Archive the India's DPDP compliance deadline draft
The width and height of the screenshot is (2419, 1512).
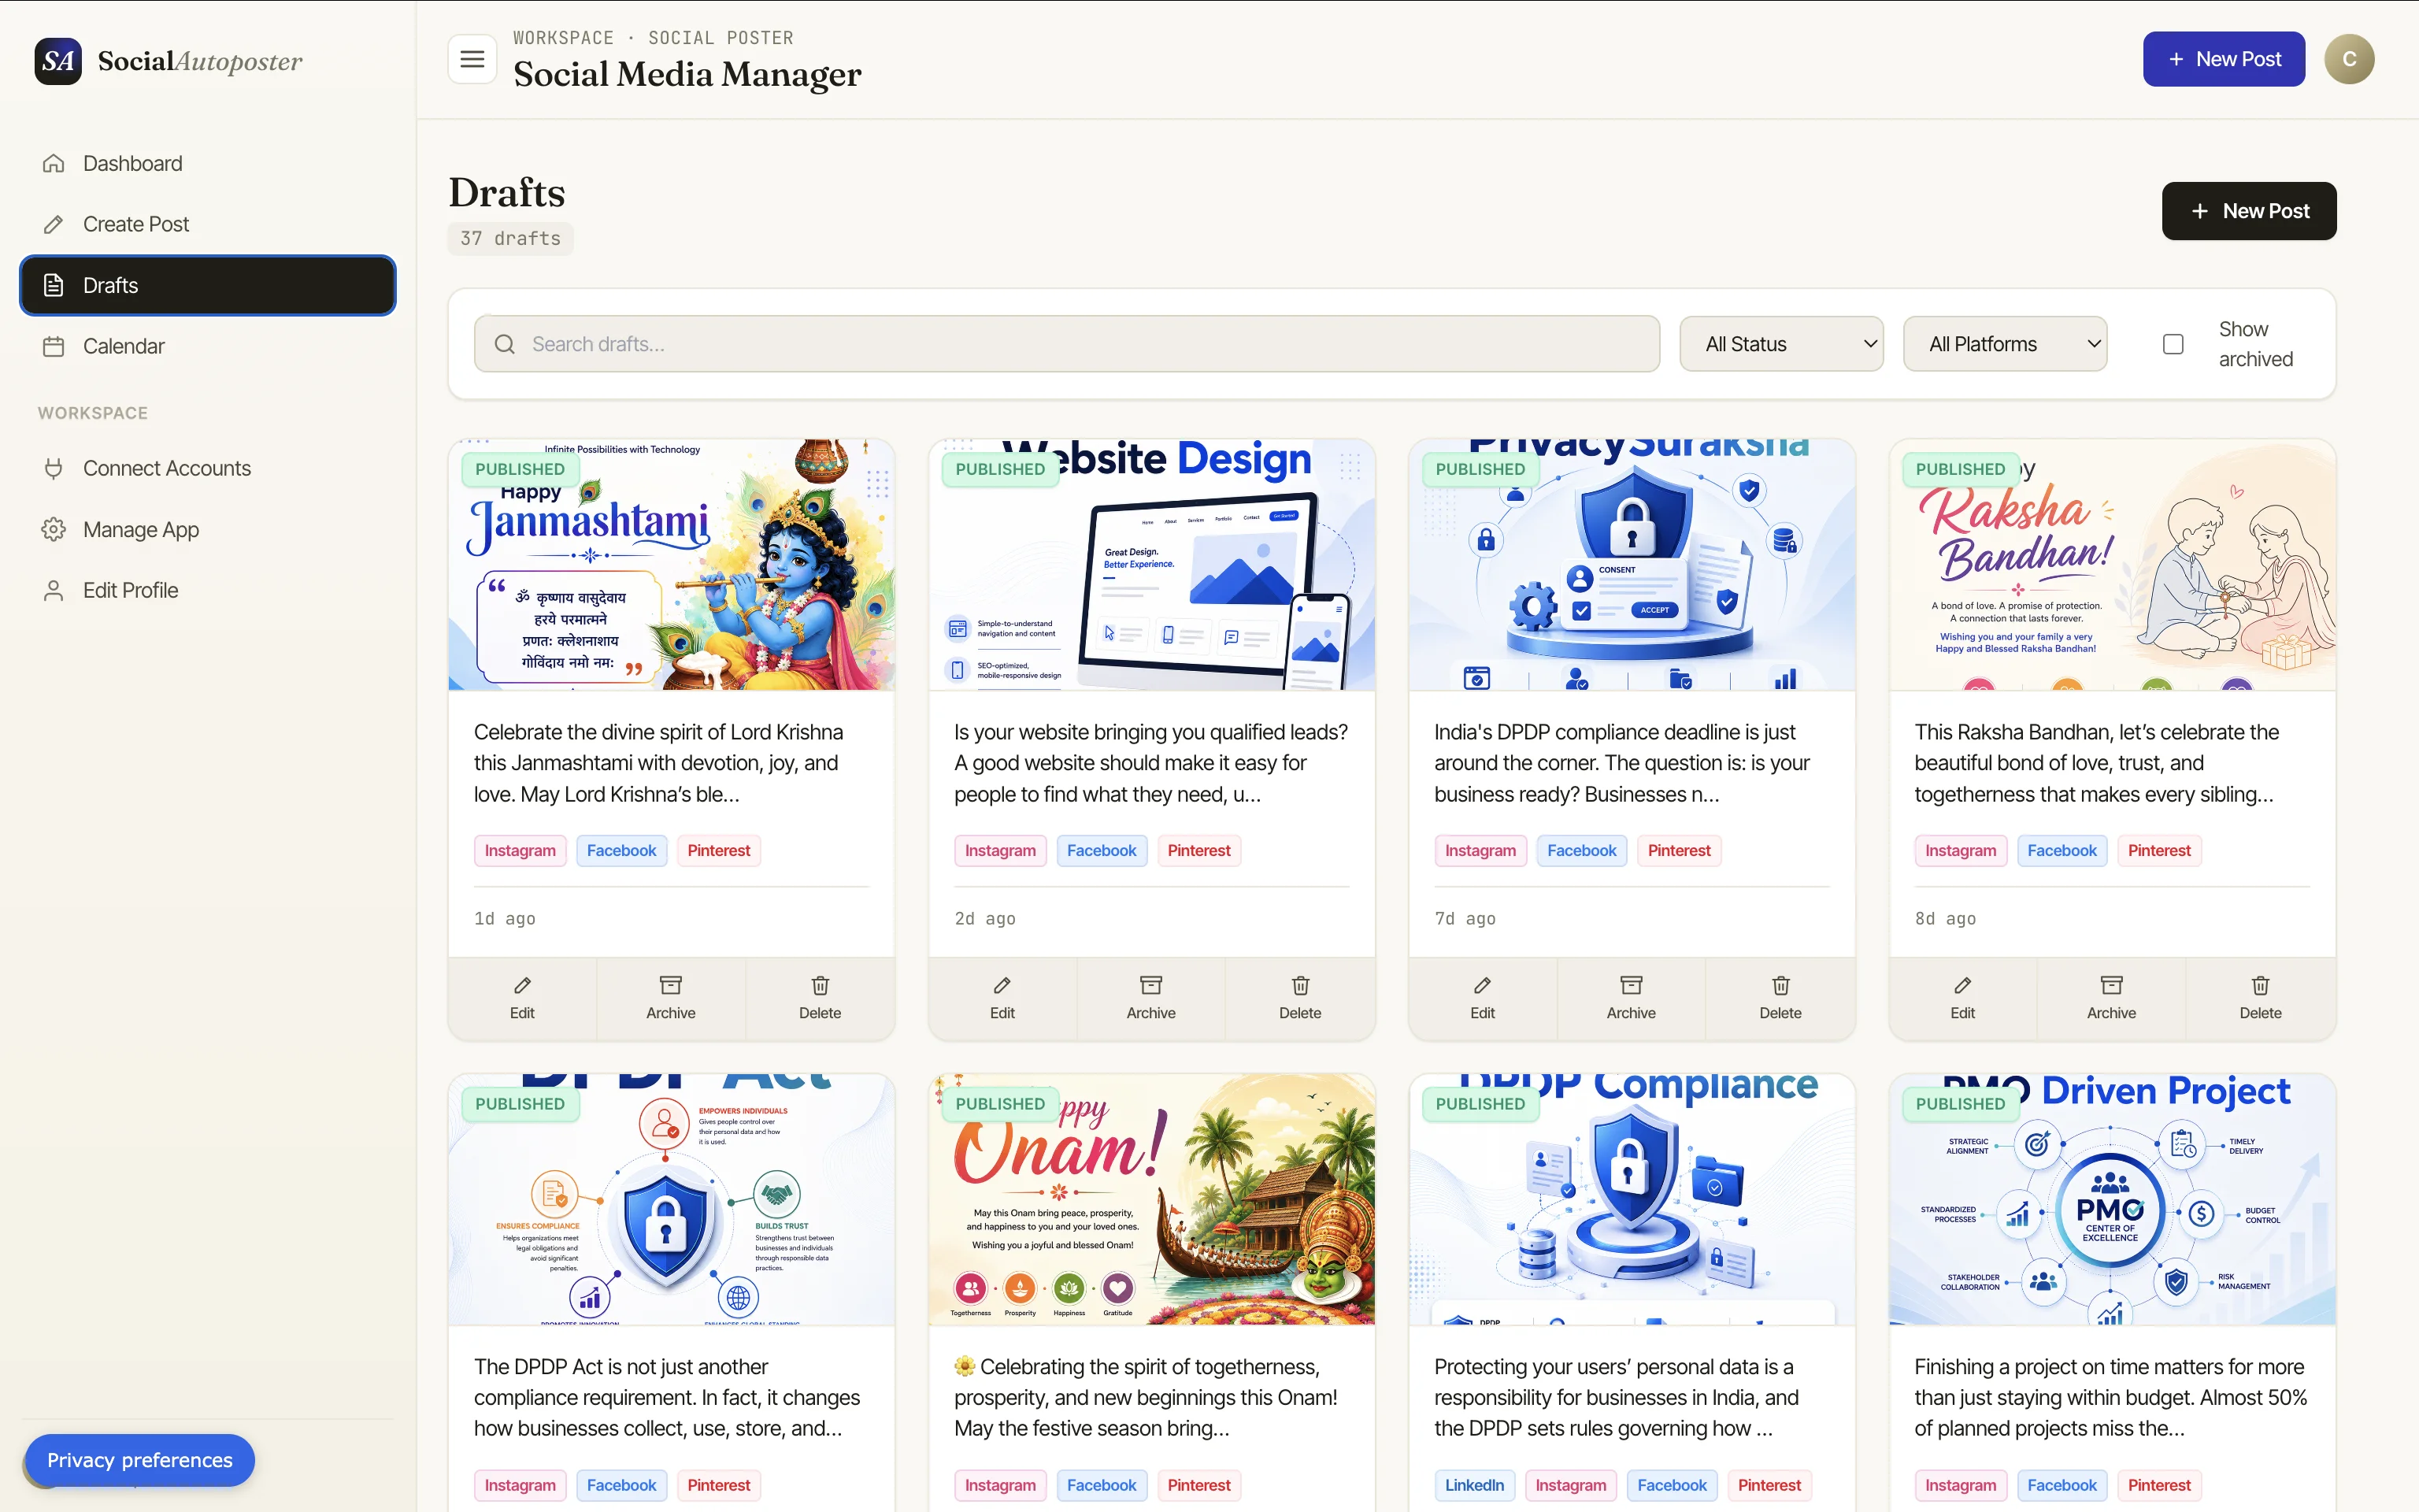click(x=1632, y=998)
